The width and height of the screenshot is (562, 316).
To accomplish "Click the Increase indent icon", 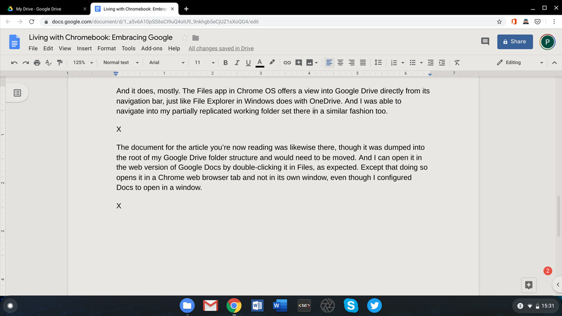I will click(x=442, y=63).
